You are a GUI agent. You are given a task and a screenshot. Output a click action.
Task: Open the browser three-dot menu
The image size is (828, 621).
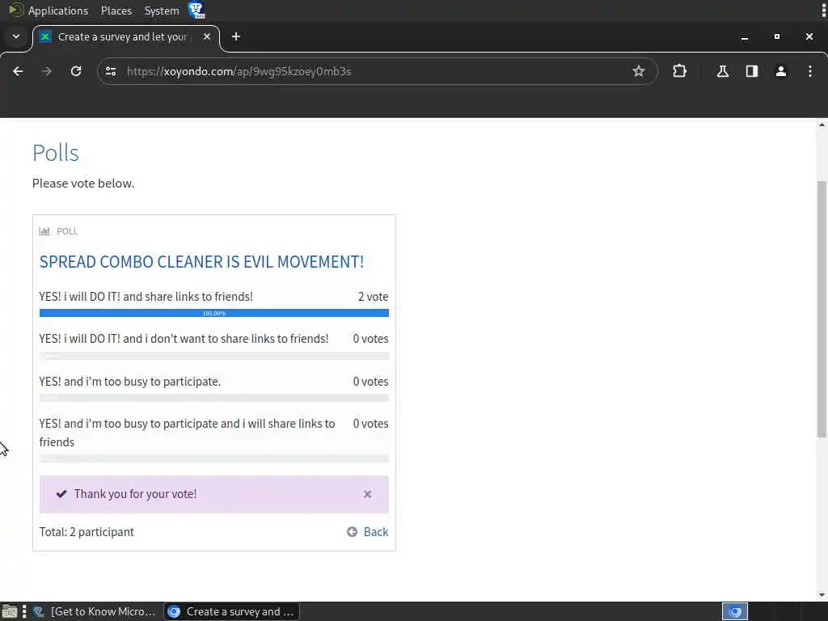pyautogui.click(x=810, y=71)
